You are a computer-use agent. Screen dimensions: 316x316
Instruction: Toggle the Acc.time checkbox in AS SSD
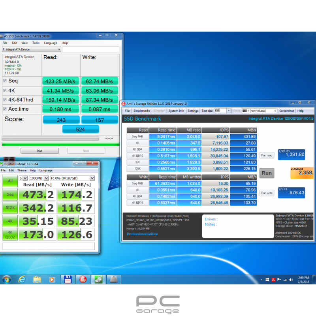5,109
